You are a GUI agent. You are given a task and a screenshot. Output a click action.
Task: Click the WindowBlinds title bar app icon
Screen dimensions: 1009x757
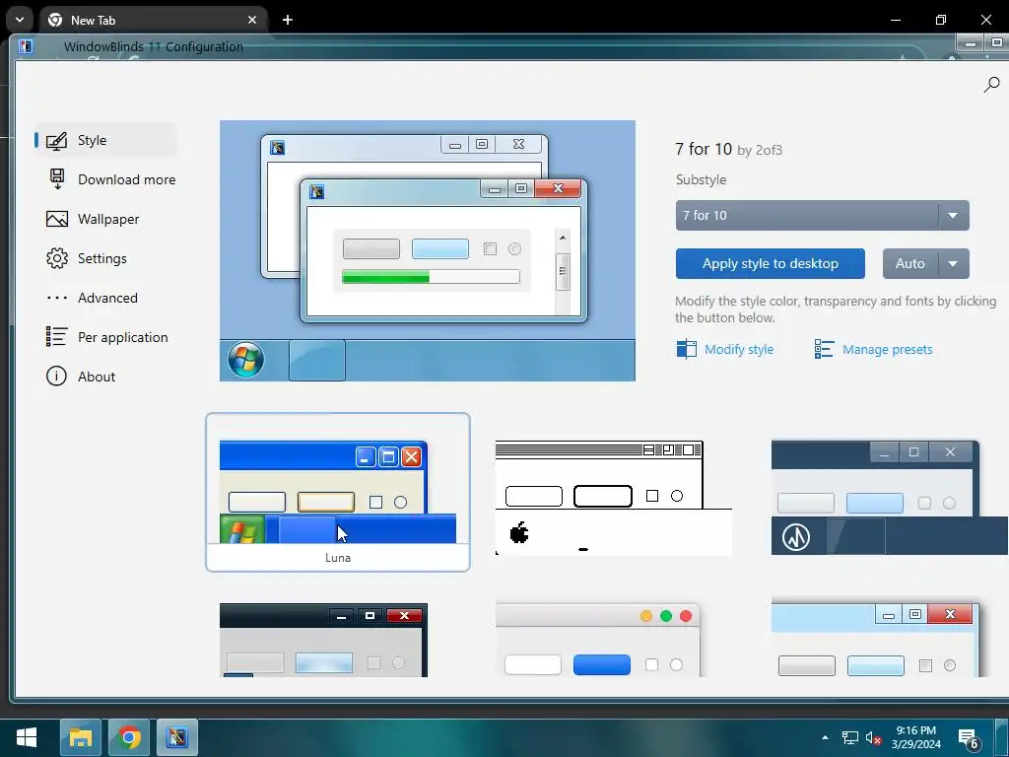[26, 46]
